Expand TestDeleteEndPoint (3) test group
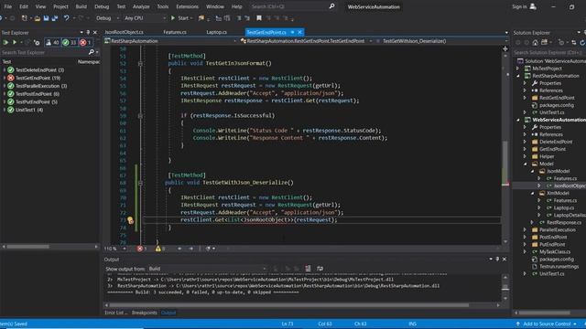The height and width of the screenshot is (329, 586). [x=5, y=69]
